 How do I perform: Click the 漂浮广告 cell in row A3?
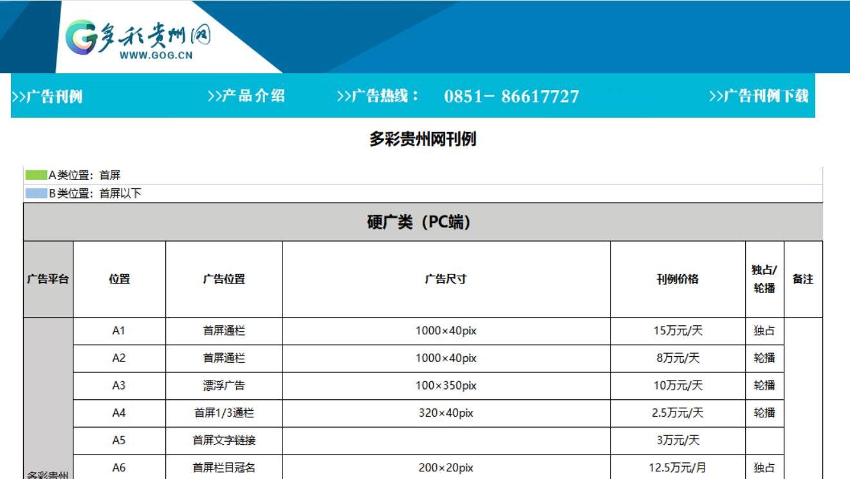pyautogui.click(x=223, y=385)
